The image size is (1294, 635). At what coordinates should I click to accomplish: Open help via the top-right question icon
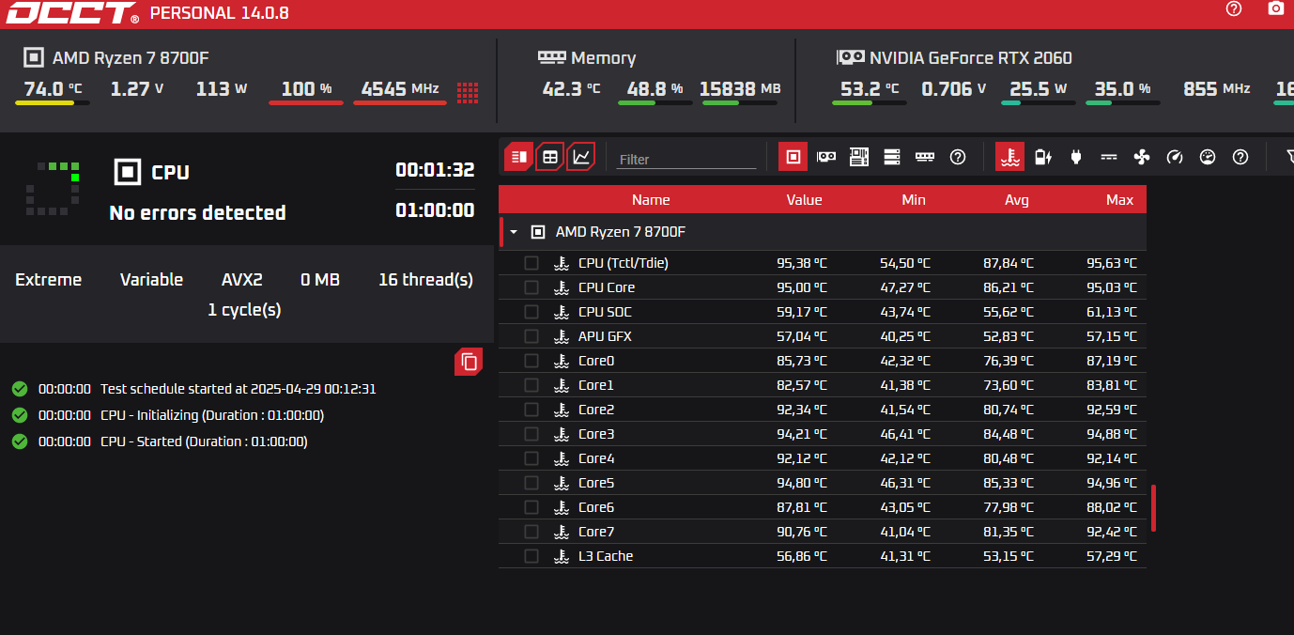pyautogui.click(x=1234, y=8)
